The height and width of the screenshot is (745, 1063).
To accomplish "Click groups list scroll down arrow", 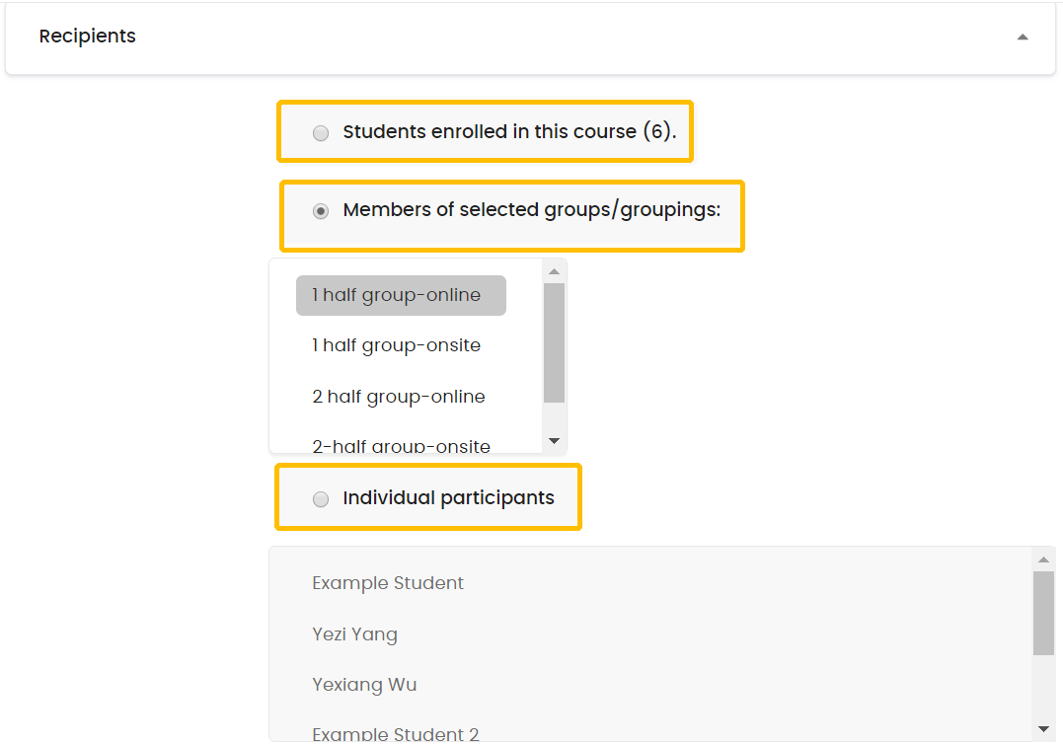I will (x=554, y=441).
